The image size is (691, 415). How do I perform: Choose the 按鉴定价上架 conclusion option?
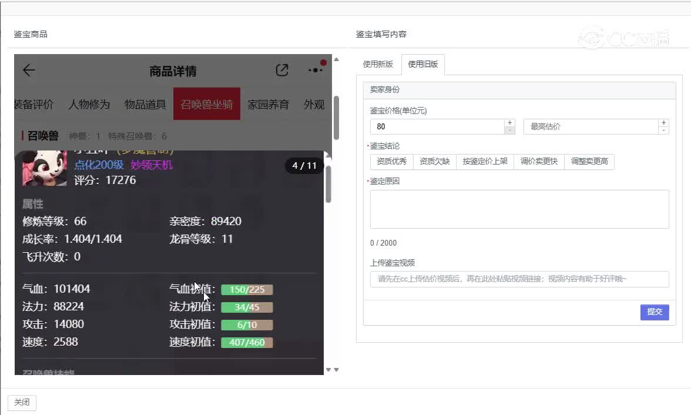[x=485, y=162]
